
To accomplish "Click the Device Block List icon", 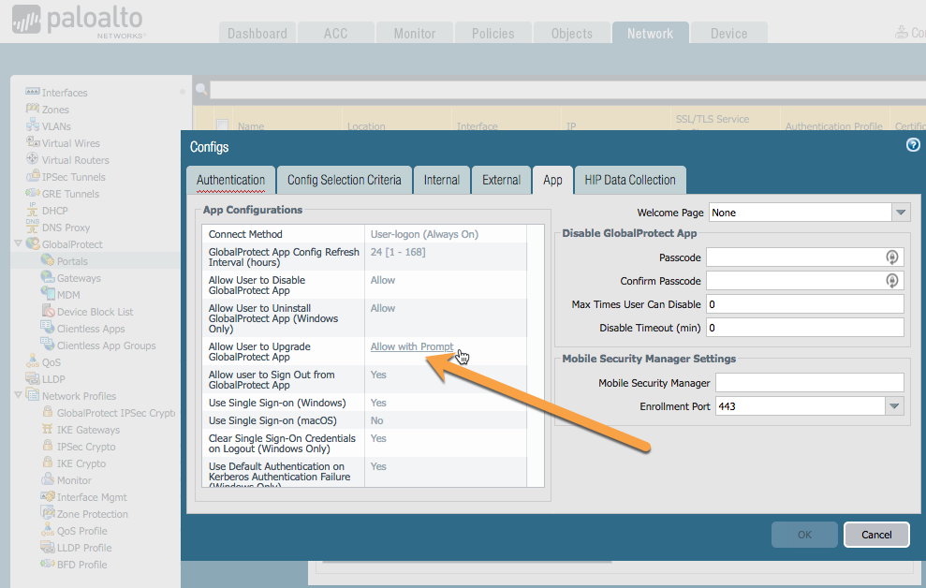I will (48, 311).
